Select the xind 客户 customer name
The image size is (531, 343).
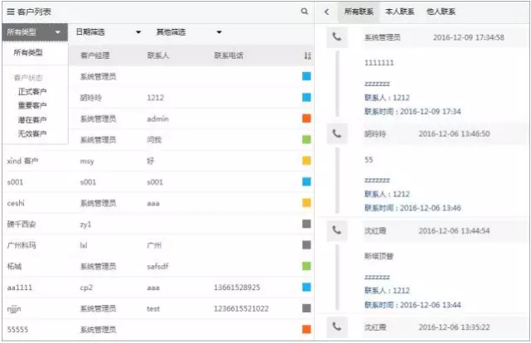[22, 161]
